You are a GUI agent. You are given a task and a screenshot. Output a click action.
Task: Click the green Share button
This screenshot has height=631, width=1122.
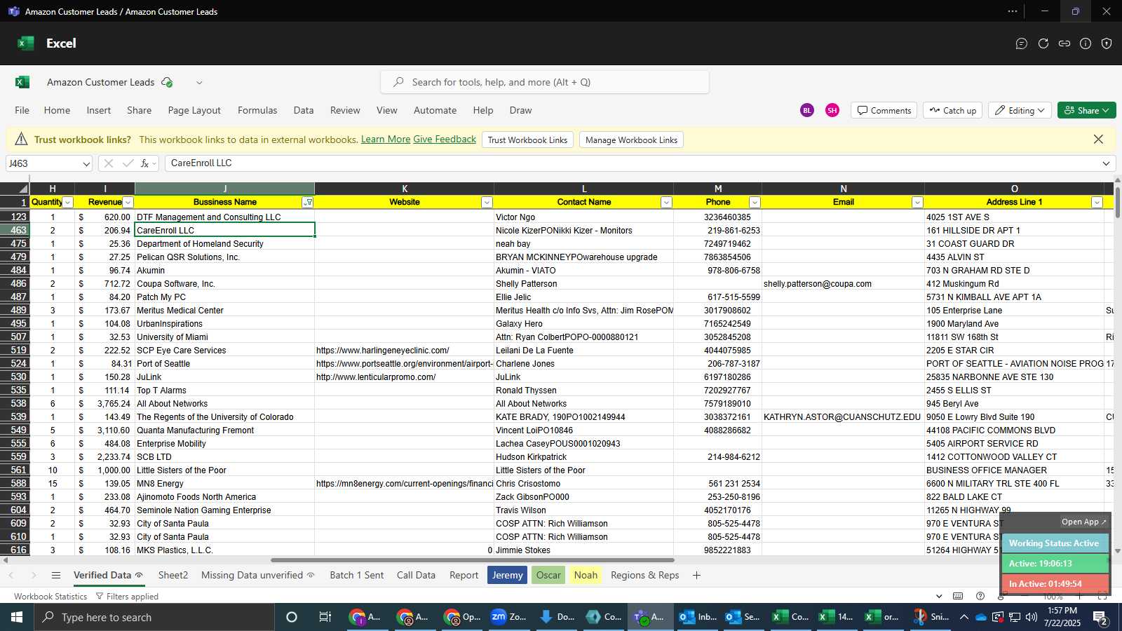coord(1086,110)
